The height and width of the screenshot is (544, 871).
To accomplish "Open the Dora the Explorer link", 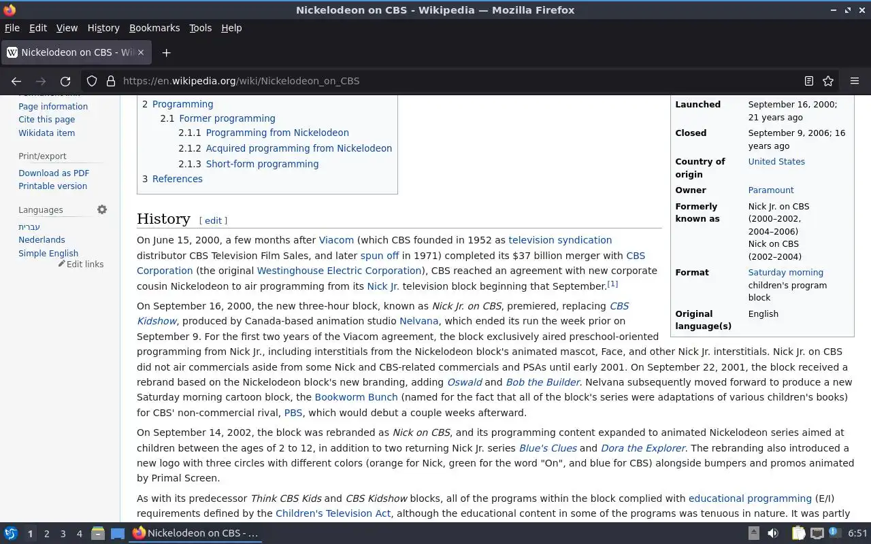I will [x=643, y=448].
